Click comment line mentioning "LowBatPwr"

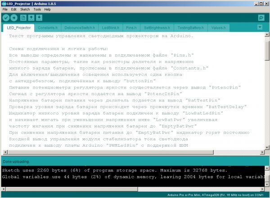[x=113, y=119]
